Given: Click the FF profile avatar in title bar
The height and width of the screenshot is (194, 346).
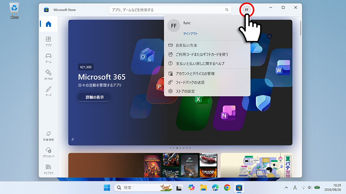Looking at the screenshot, I should pyautogui.click(x=246, y=10).
